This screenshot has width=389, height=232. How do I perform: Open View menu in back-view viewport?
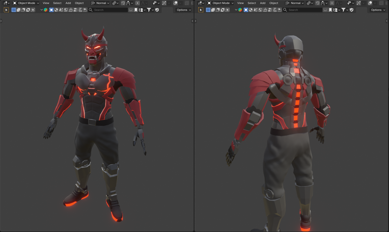(240, 3)
